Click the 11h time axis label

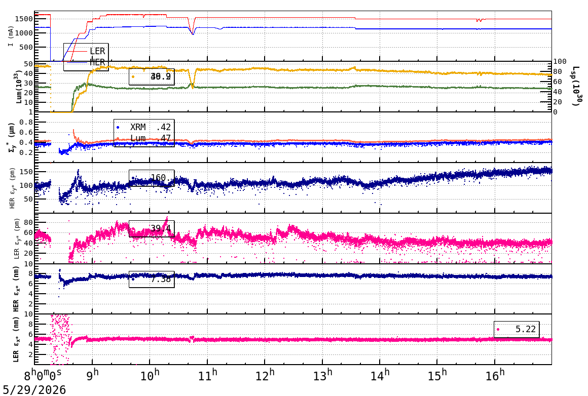207,375
